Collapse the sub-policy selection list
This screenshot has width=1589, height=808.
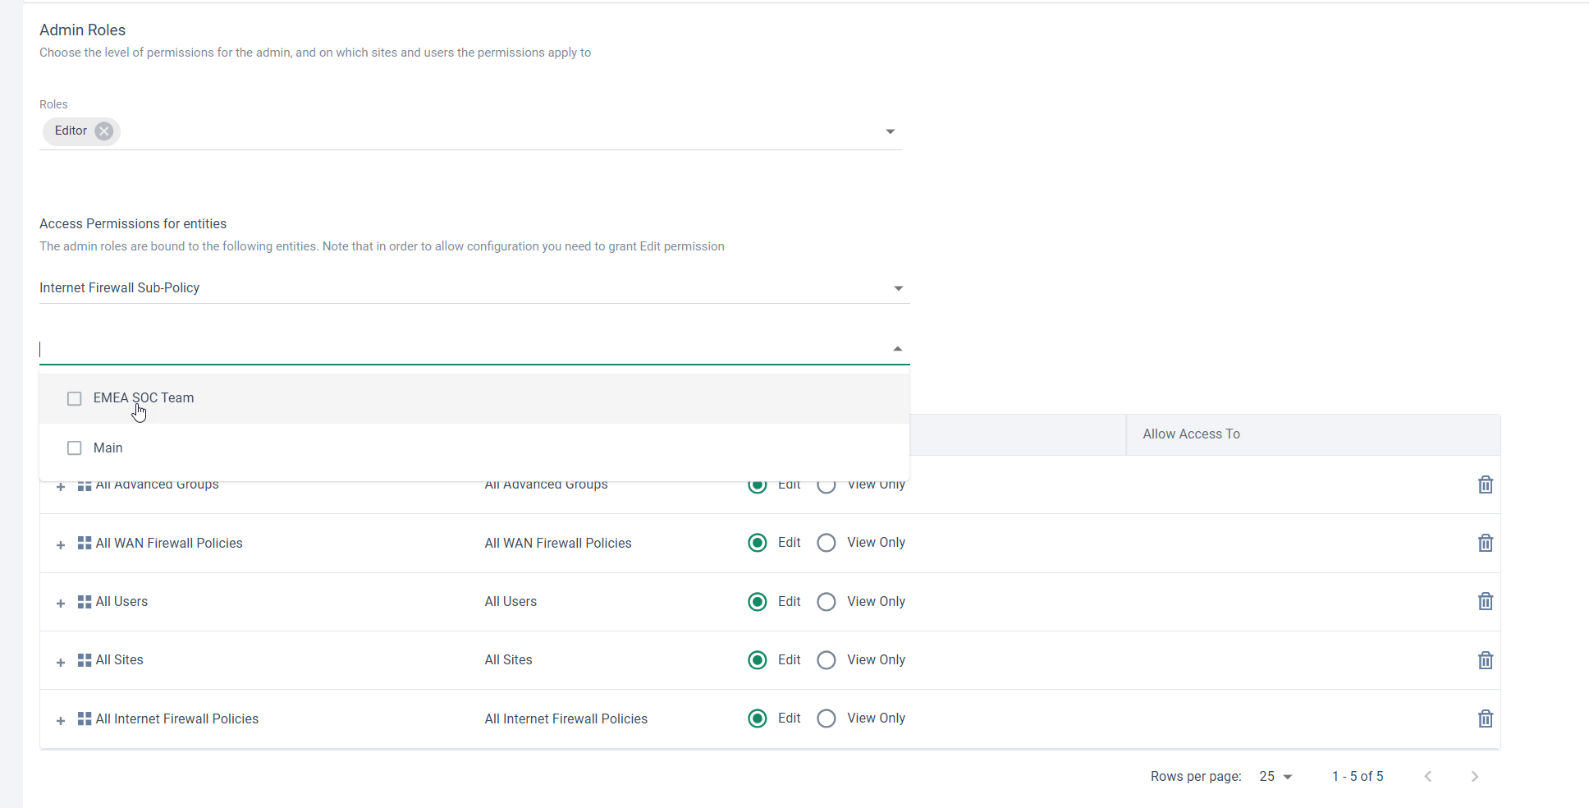(x=898, y=347)
